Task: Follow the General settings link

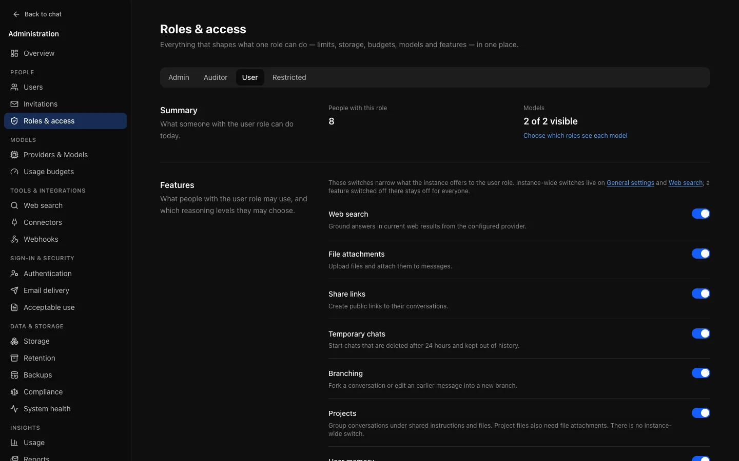Action: 630,183
